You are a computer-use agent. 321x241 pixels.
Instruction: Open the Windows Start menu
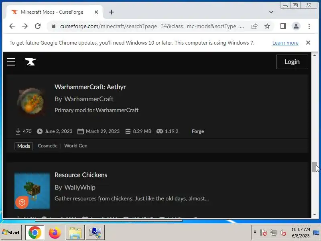point(11,233)
